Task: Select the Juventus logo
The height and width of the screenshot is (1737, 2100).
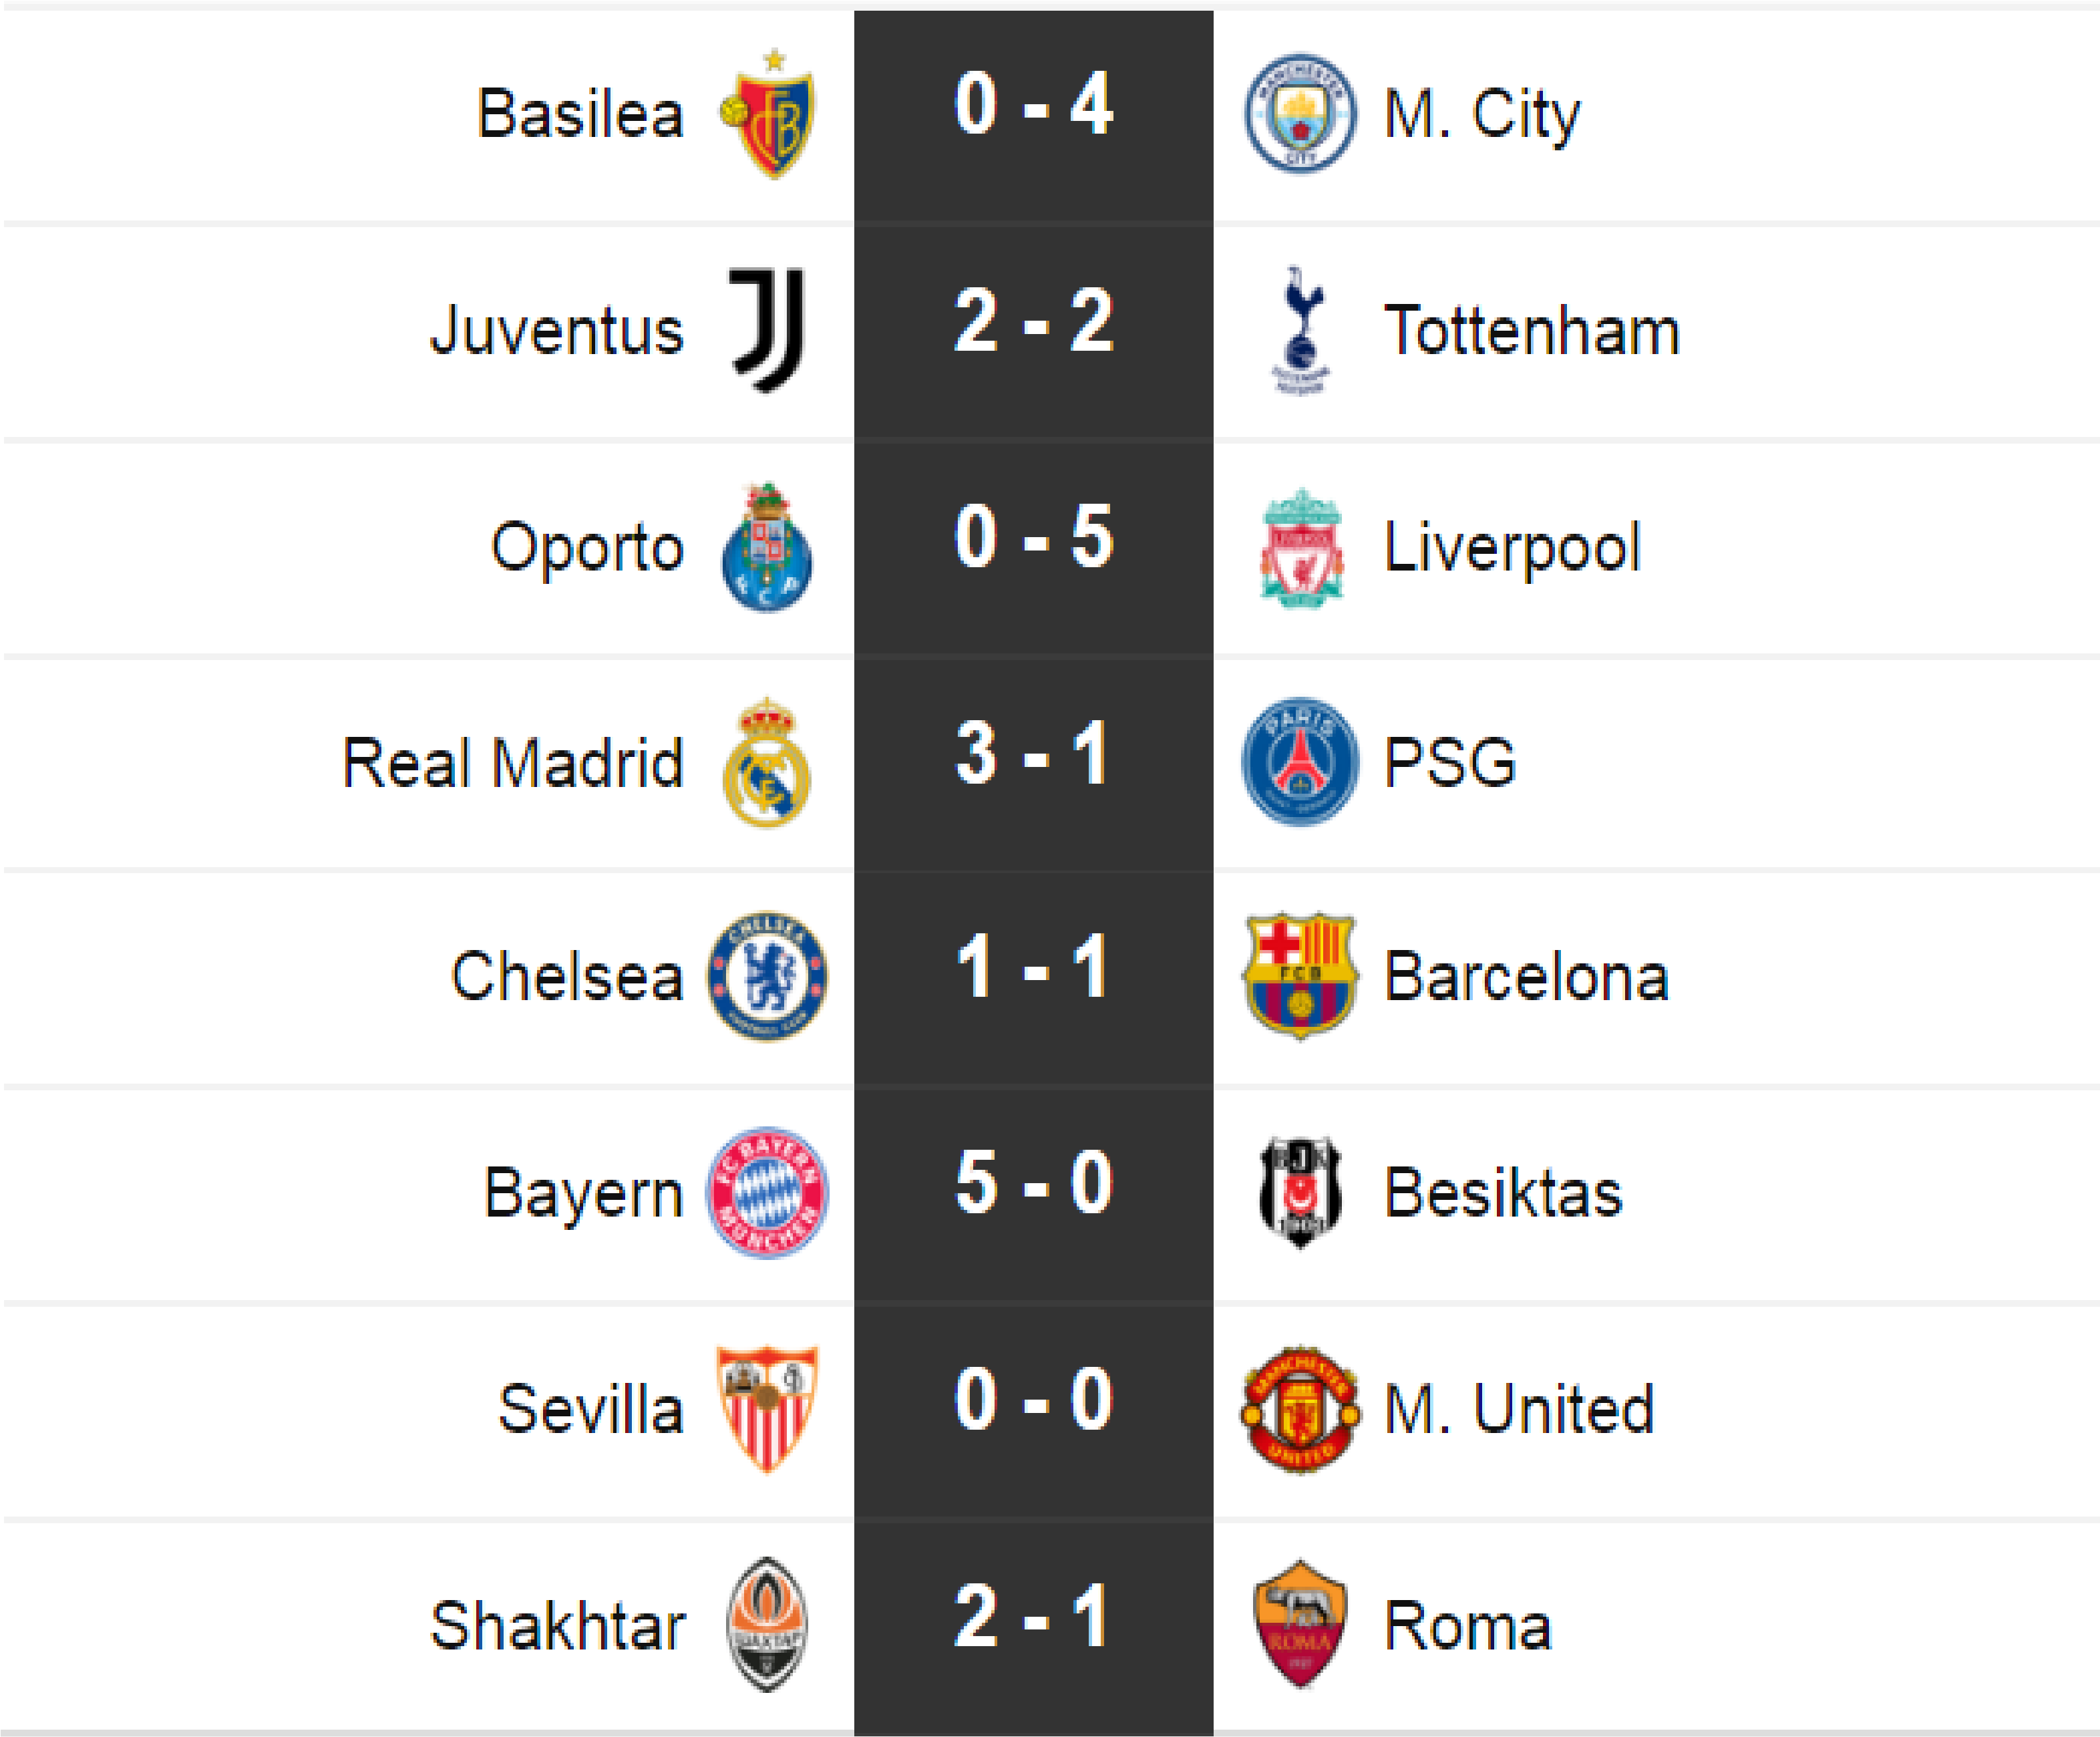Action: pyautogui.click(x=768, y=330)
